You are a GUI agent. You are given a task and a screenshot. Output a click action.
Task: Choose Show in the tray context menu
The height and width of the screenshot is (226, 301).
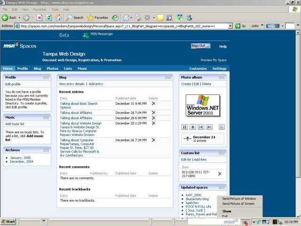pos(227,211)
